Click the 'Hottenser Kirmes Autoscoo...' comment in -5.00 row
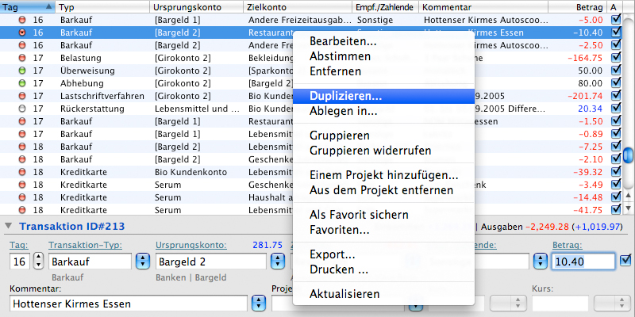The height and width of the screenshot is (317, 635). click(x=487, y=20)
